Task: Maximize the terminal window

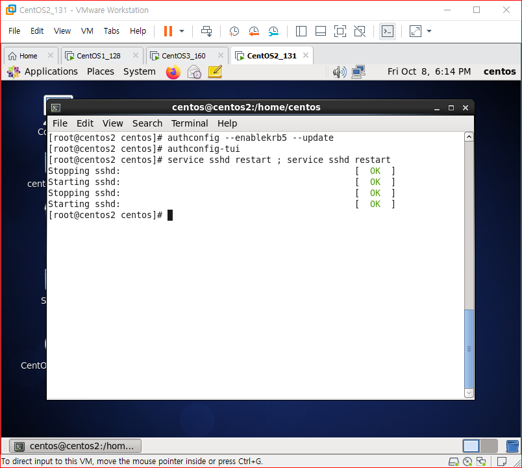Action: click(x=451, y=108)
